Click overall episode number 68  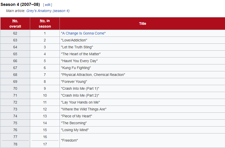[x=15, y=75]
